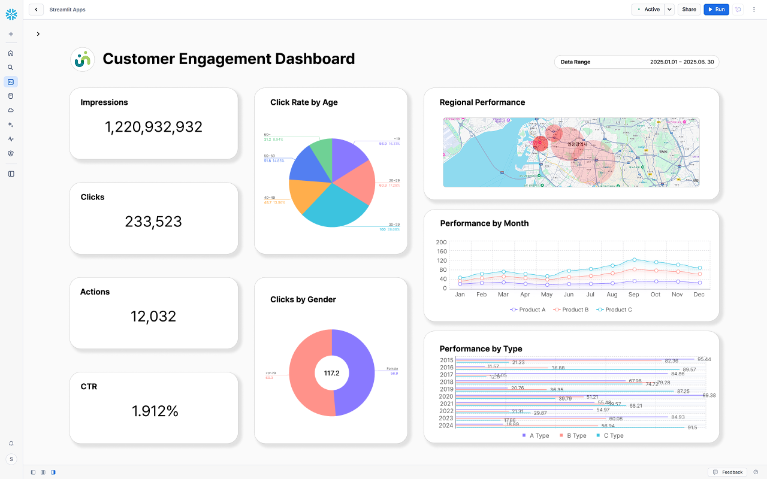Click the Streamlit Apps breadcrumb
This screenshot has height=479, width=767.
(x=67, y=10)
